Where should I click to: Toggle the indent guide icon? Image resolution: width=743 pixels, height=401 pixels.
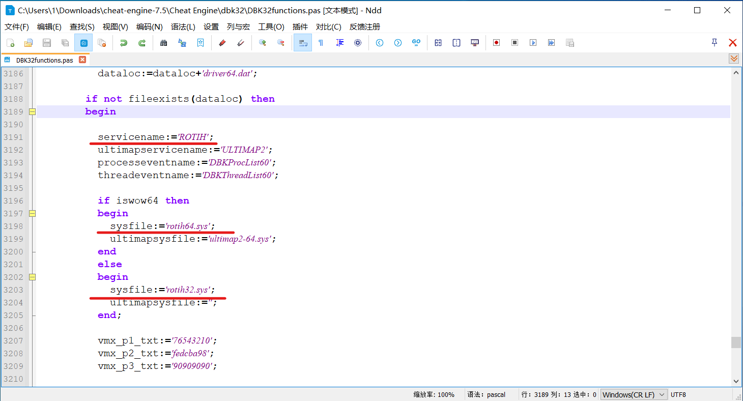[339, 43]
